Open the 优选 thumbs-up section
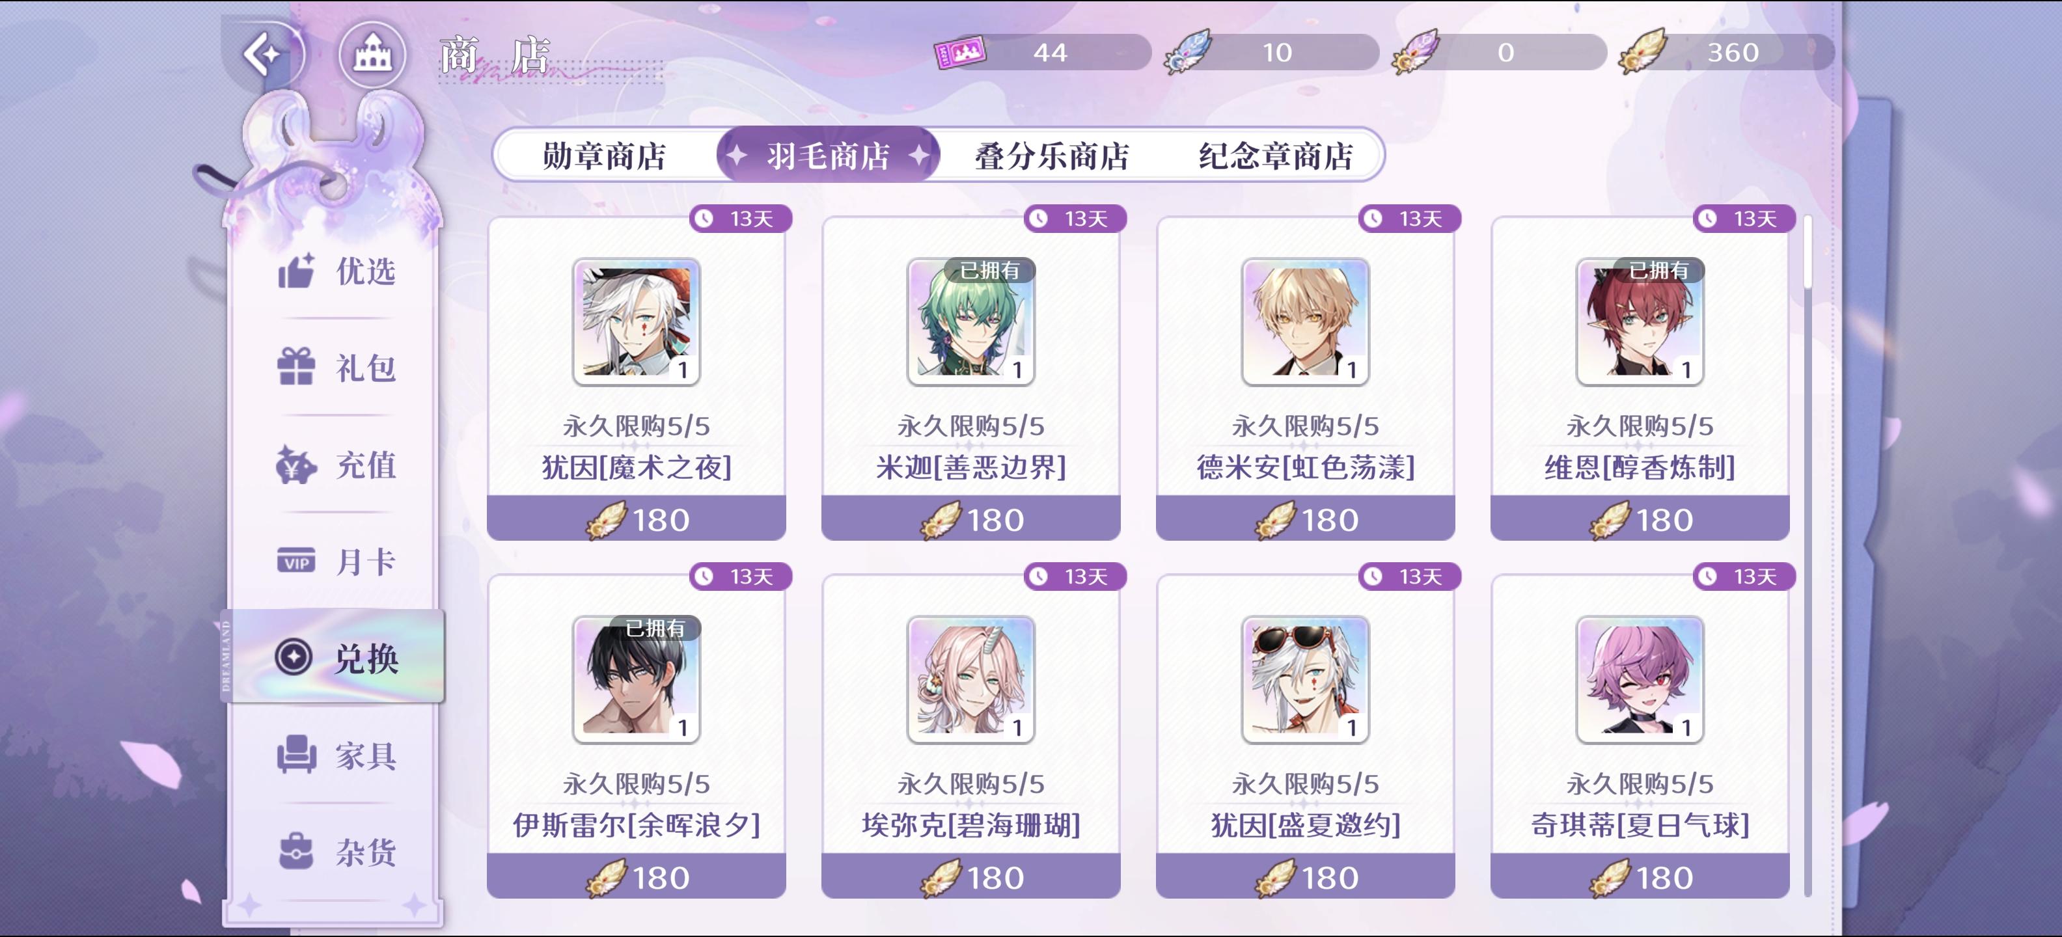The height and width of the screenshot is (937, 2062). (x=337, y=271)
